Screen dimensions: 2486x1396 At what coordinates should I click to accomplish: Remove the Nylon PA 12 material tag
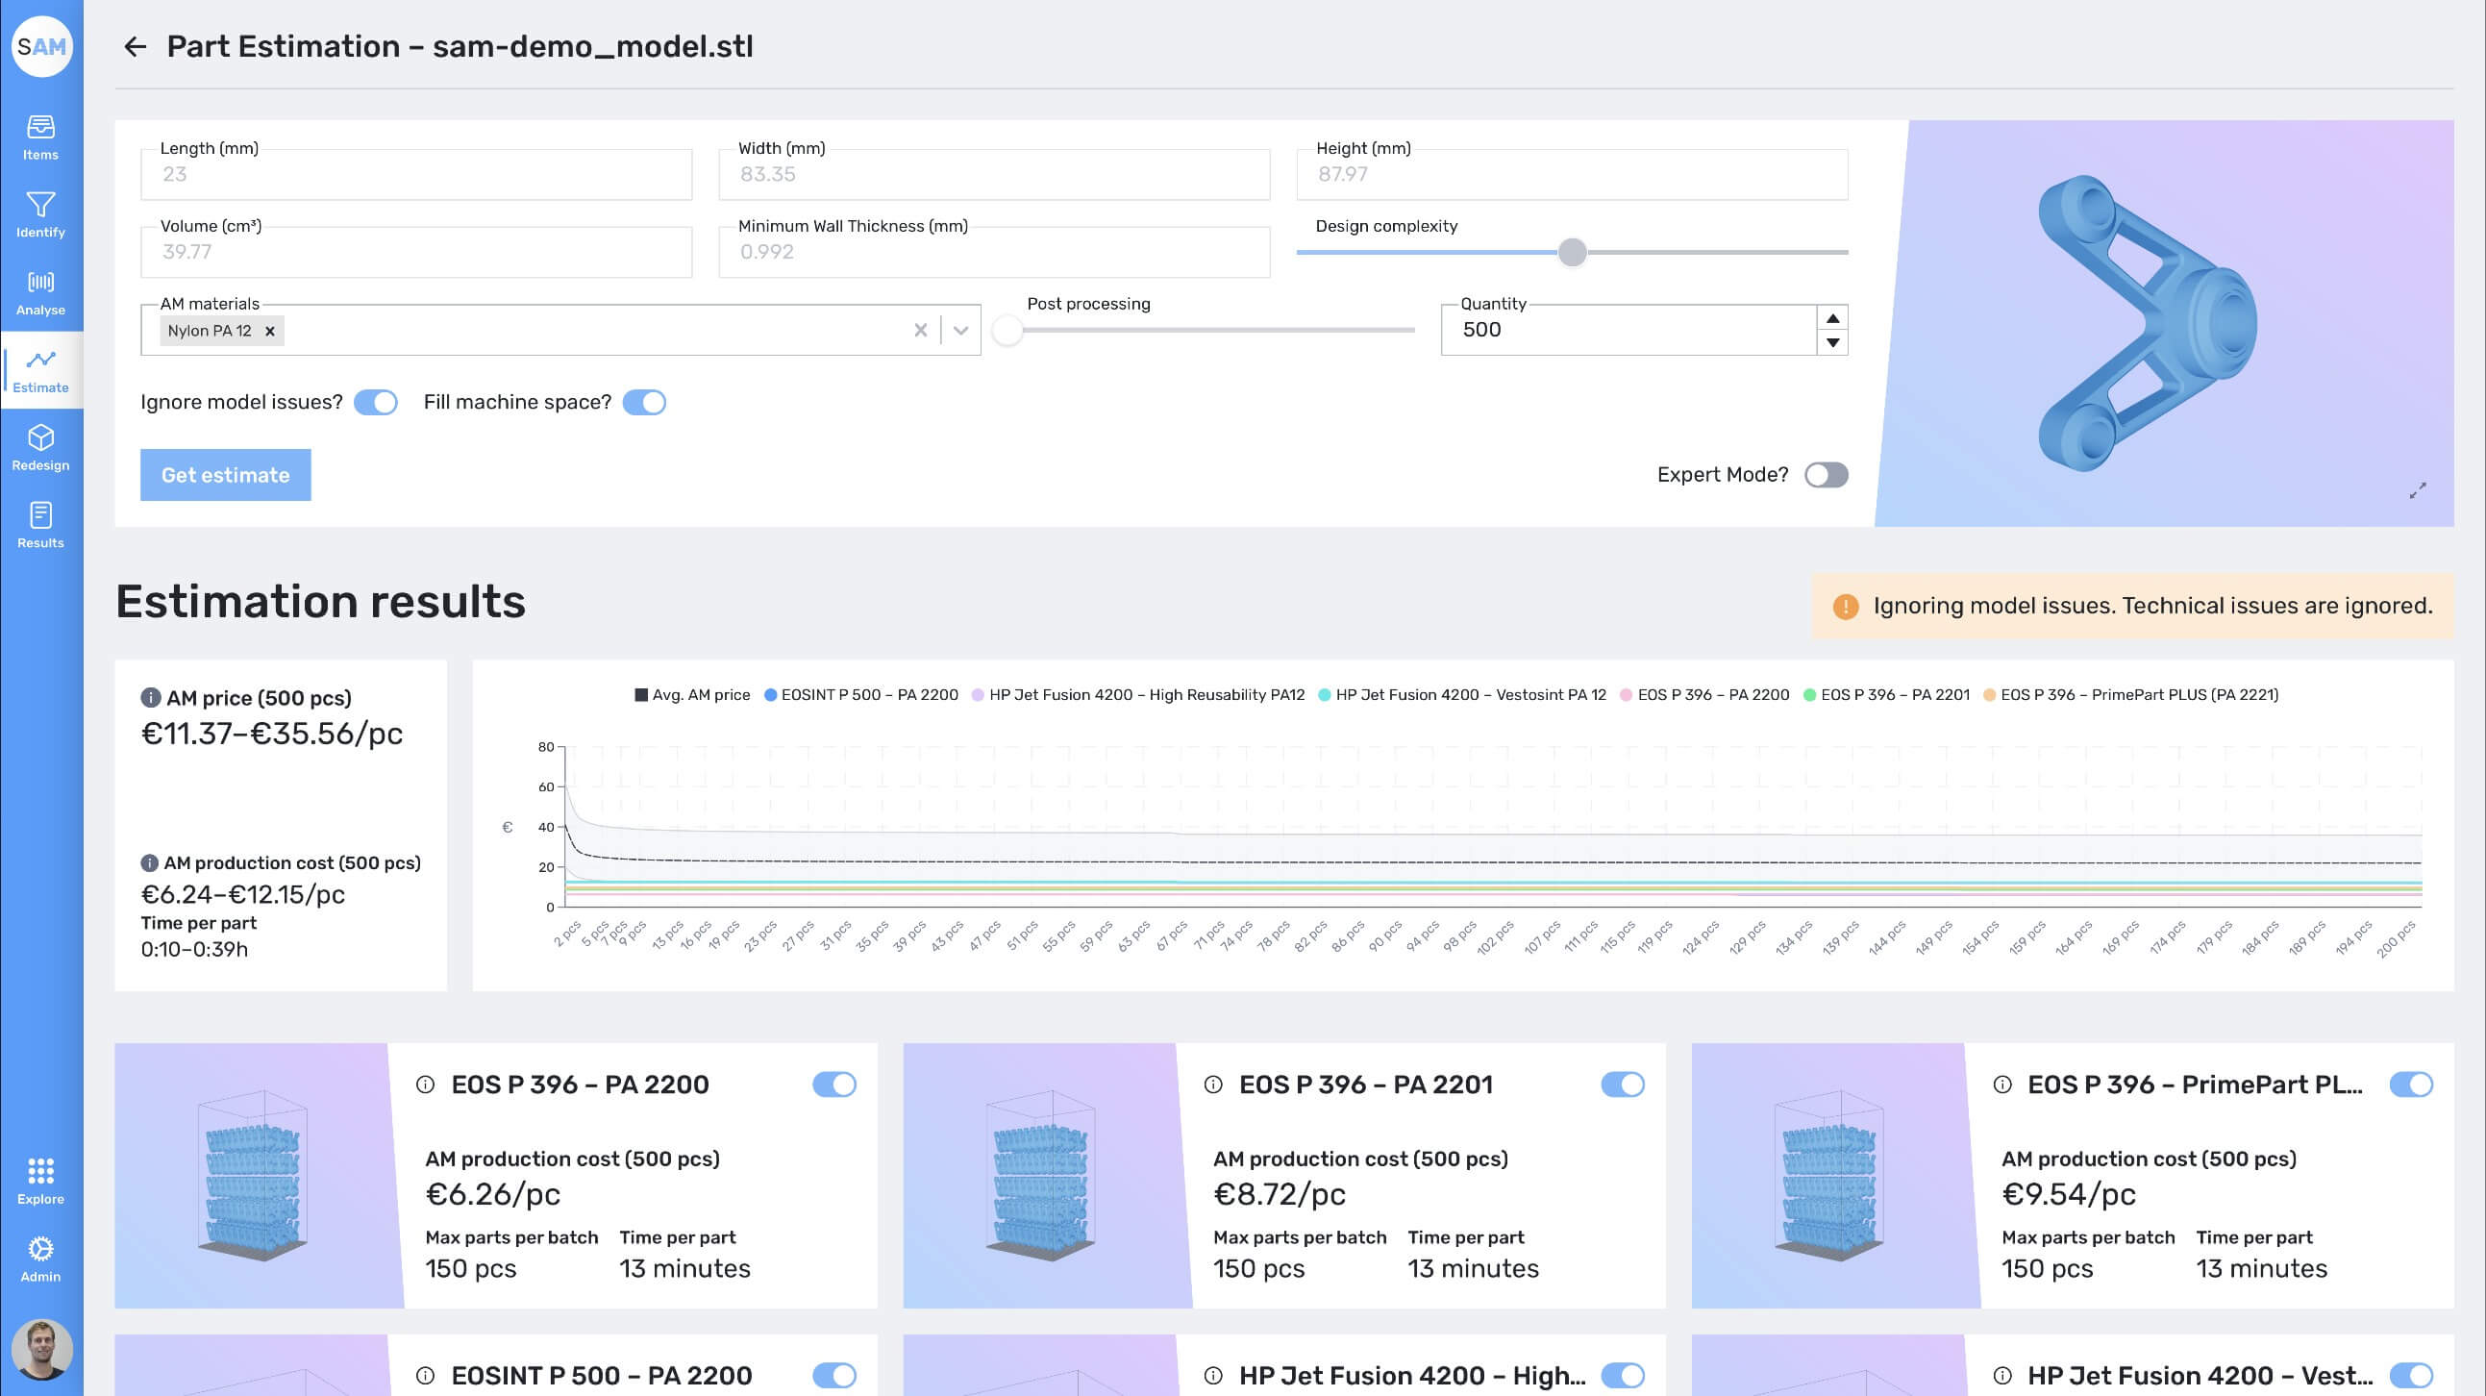pyautogui.click(x=270, y=331)
